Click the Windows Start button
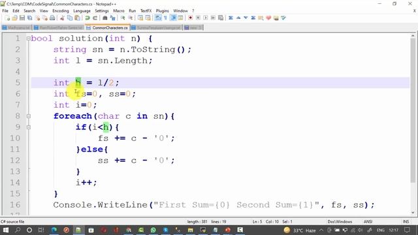Viewport: 418px width, 235px height. [5, 230]
